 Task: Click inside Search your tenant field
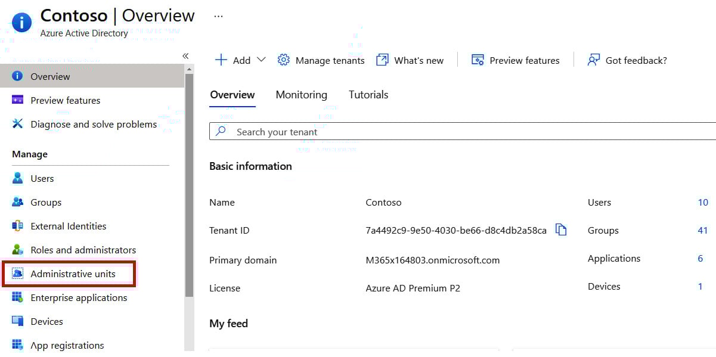(x=463, y=131)
